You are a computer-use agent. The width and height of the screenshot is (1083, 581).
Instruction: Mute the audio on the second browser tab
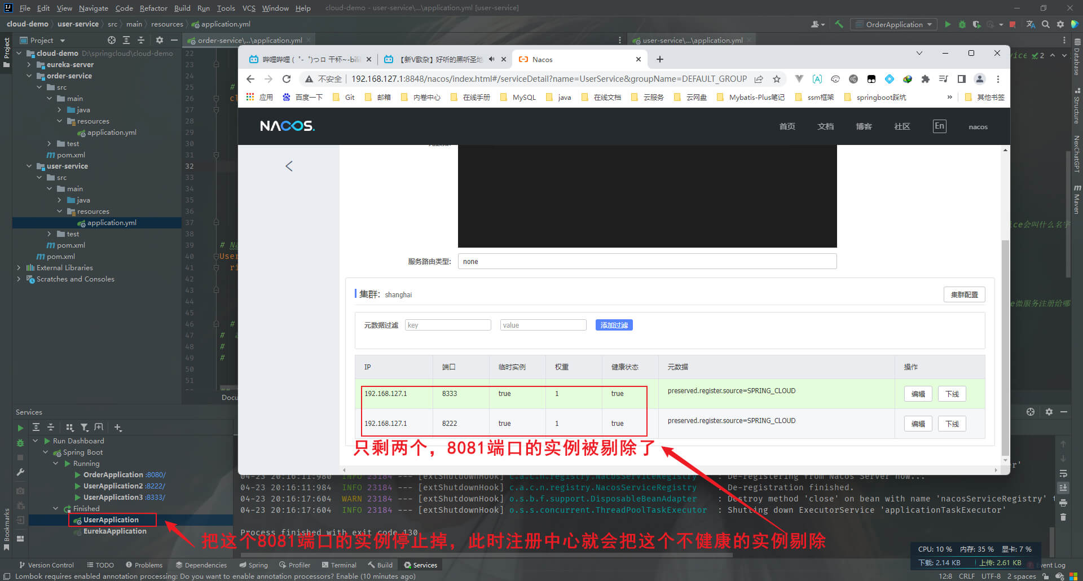point(491,59)
